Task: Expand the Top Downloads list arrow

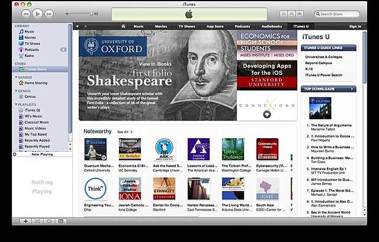Action: [x=352, y=89]
